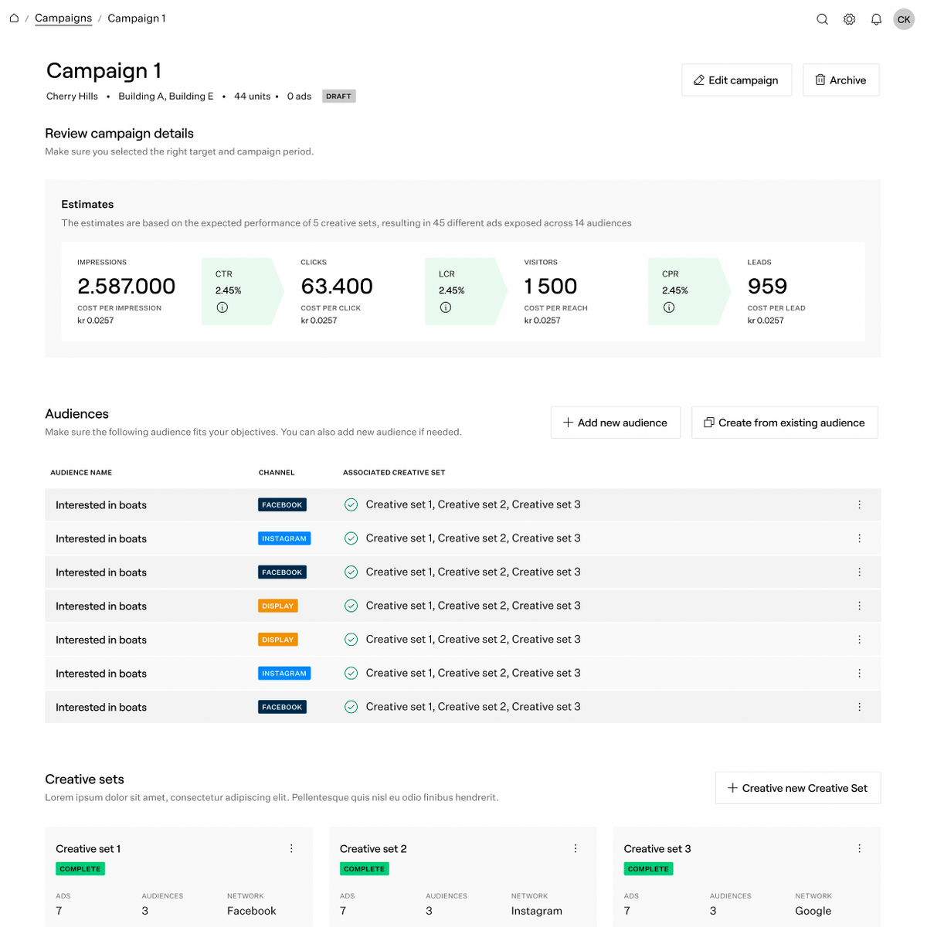
Task: Open options menu for Creative set 1
Action: point(291,848)
